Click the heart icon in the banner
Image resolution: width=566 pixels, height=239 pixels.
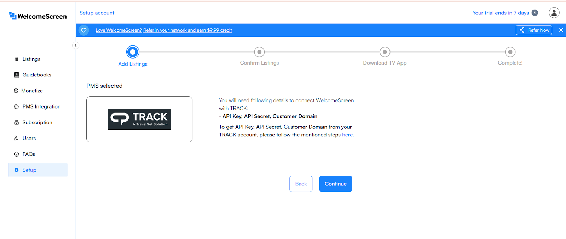click(84, 30)
